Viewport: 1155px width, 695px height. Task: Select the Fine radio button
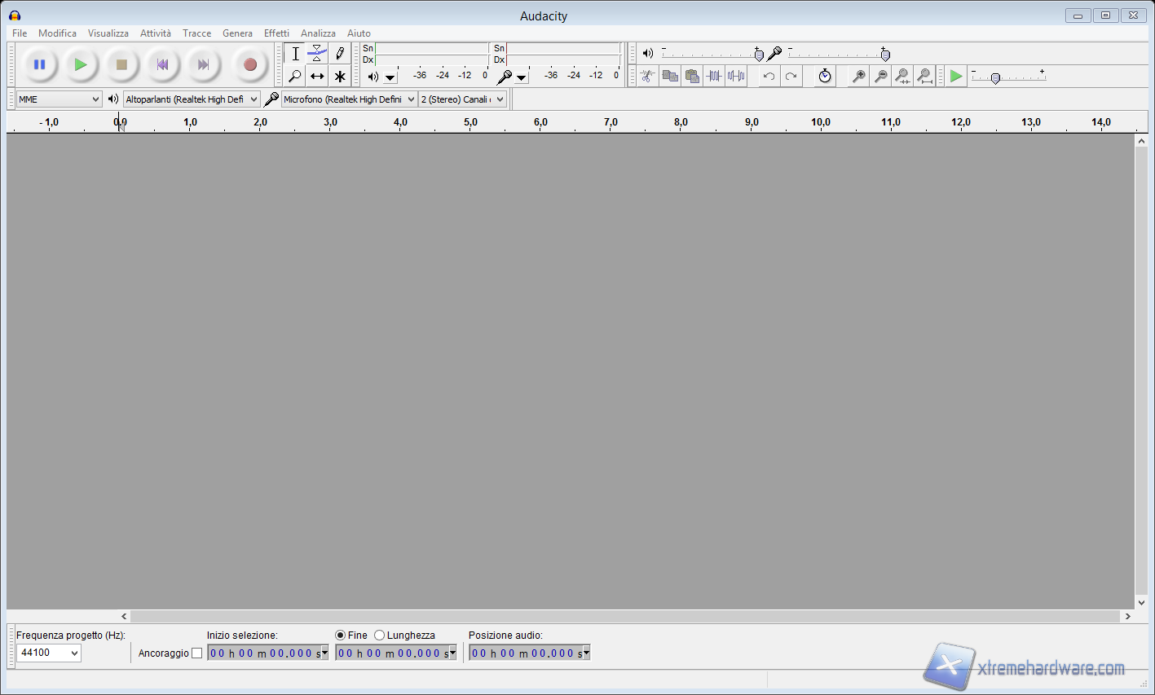tap(340, 636)
